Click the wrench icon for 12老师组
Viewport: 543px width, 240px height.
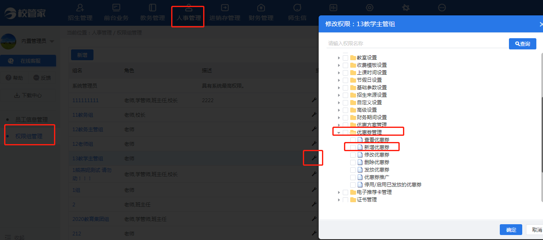314,144
